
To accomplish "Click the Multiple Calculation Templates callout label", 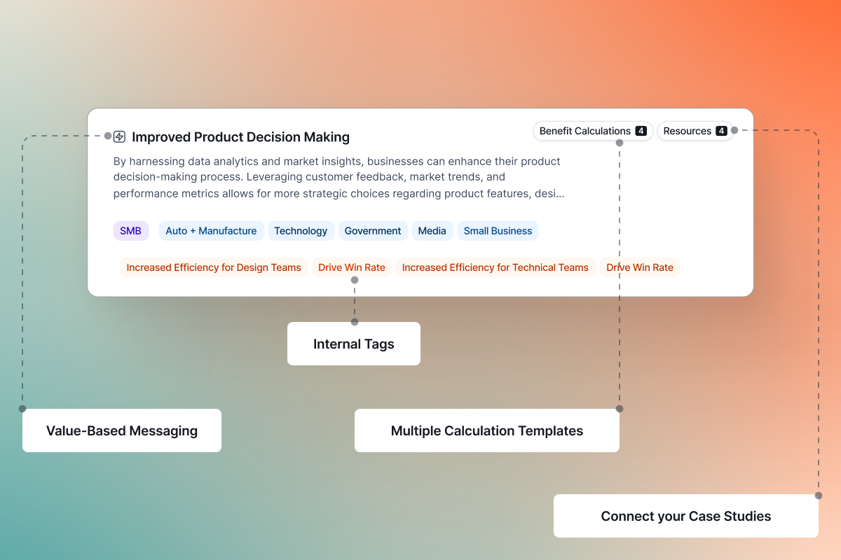I will coord(487,430).
